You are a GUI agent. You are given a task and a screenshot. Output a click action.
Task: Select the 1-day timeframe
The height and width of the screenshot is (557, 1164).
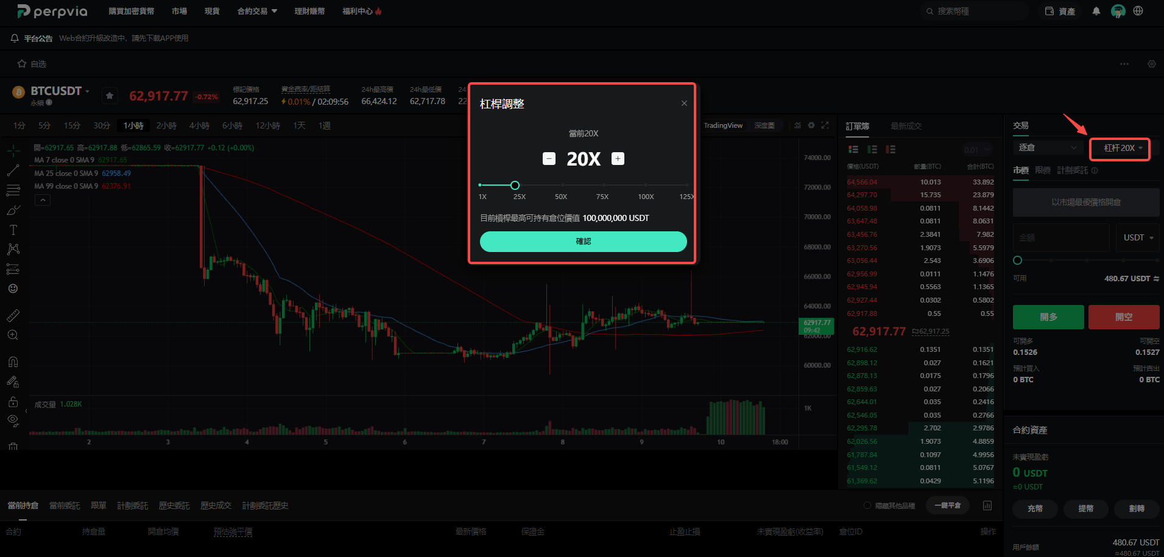click(x=299, y=125)
